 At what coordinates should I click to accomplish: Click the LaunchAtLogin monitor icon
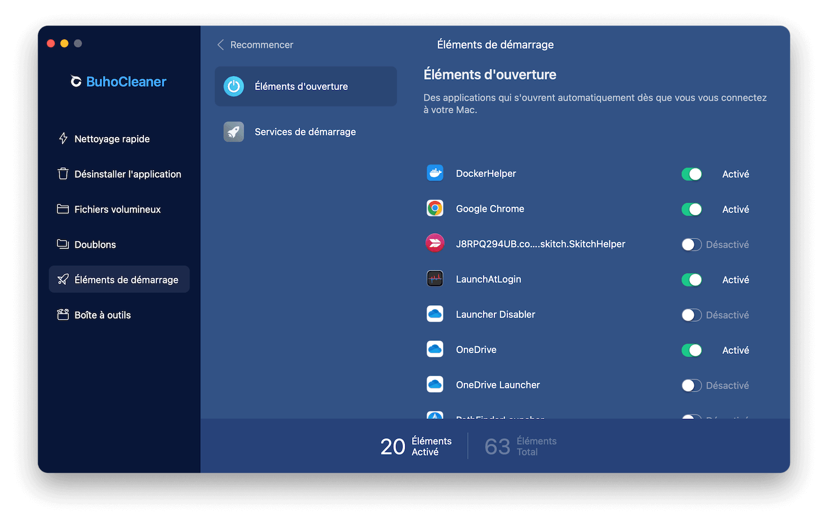[x=435, y=279]
